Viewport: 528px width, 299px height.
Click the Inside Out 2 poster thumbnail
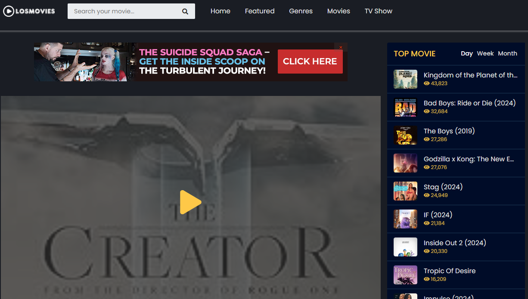pyautogui.click(x=405, y=247)
